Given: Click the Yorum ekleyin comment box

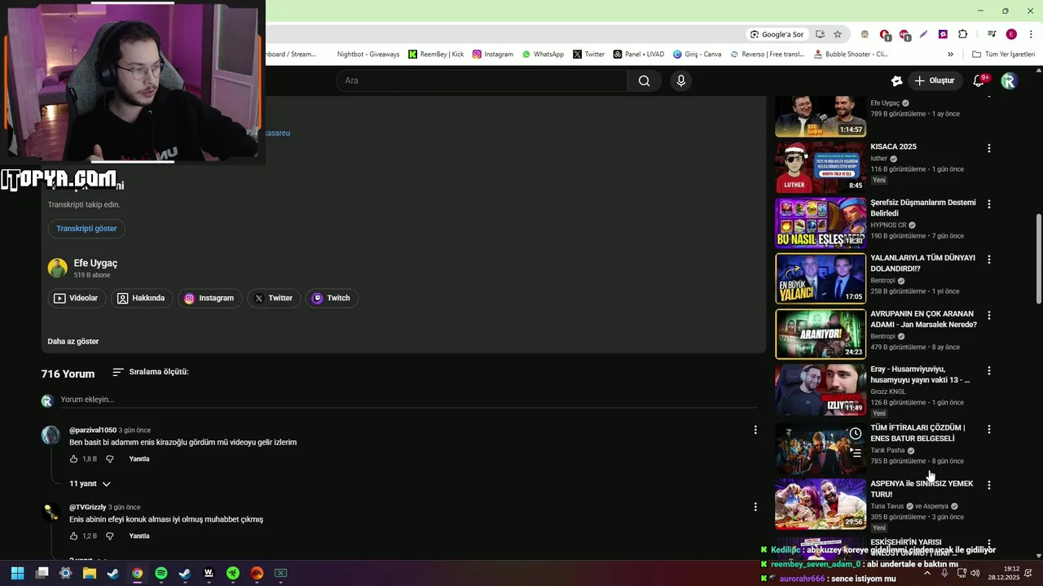Looking at the screenshot, I should tap(407, 400).
